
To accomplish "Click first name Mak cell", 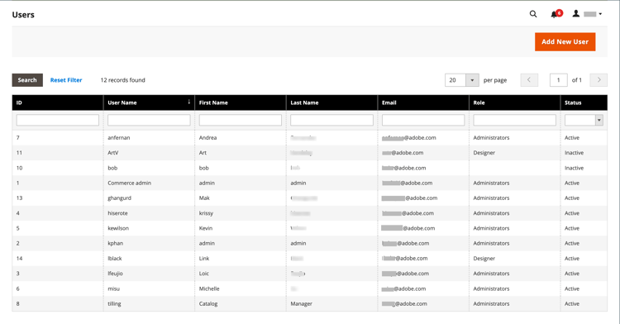I will click(x=241, y=198).
